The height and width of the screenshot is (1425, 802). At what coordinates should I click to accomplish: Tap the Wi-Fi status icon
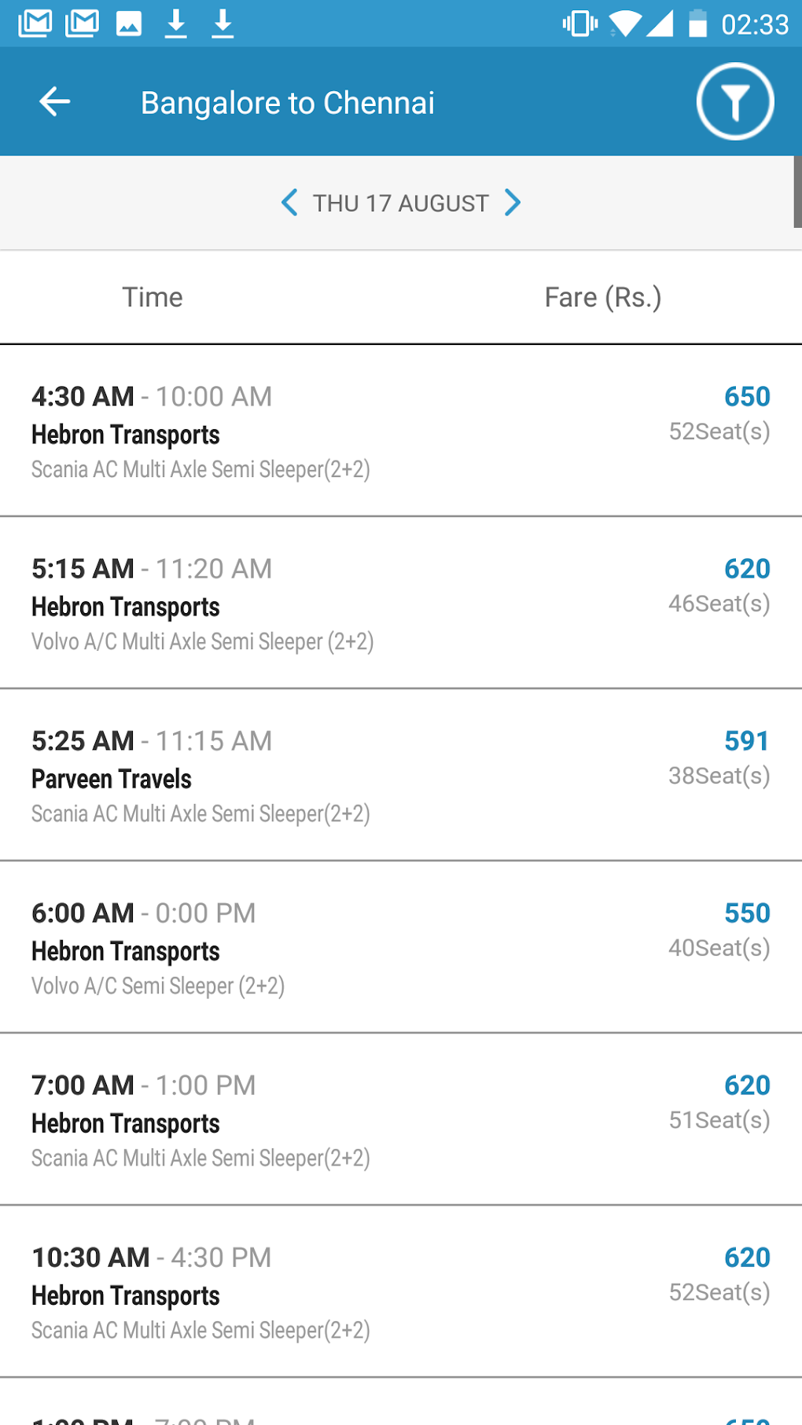coord(625,24)
